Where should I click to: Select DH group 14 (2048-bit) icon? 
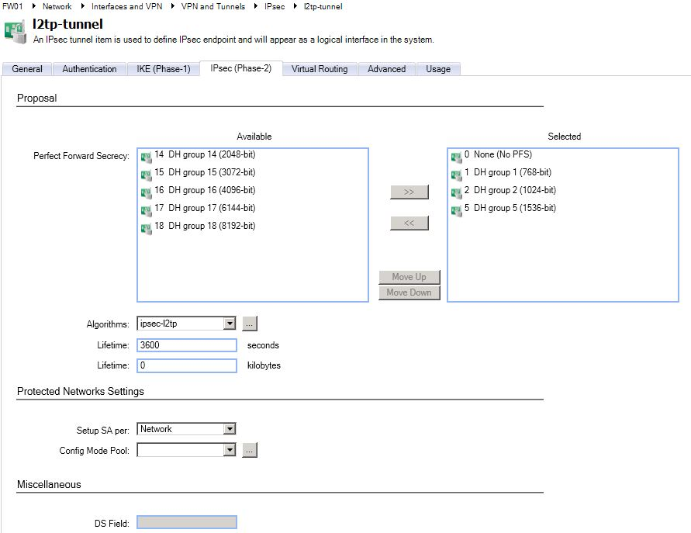pos(146,156)
